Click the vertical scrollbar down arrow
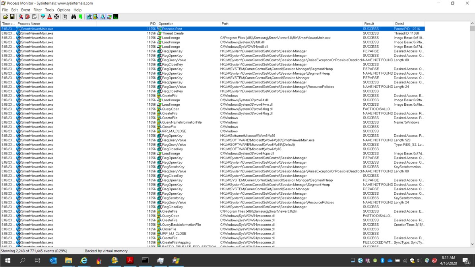 (472, 244)
